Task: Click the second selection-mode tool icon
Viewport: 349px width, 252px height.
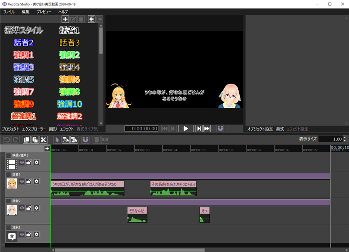Action: (x=66, y=140)
